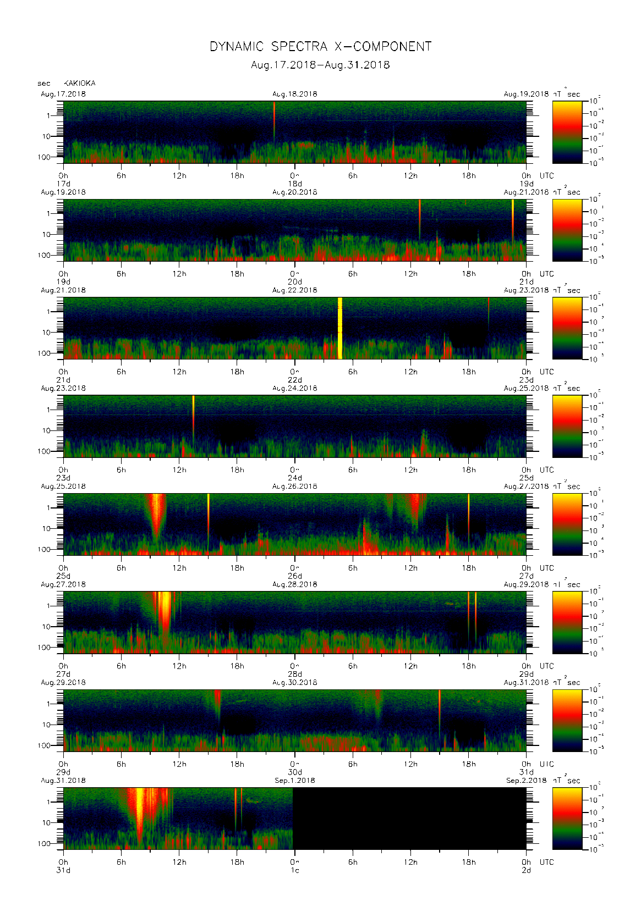Click the 26d day tick label
641x923 pixels.
[x=295, y=576]
